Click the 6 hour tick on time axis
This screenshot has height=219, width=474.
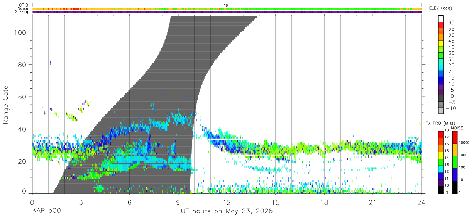pos(130,202)
